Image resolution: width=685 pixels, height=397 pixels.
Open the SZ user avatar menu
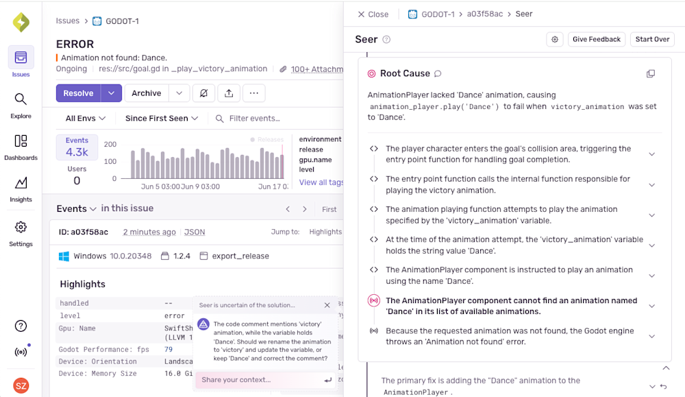21,385
